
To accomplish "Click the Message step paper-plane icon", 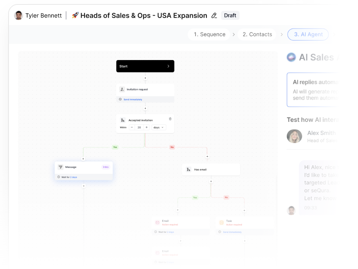I will click(60, 167).
